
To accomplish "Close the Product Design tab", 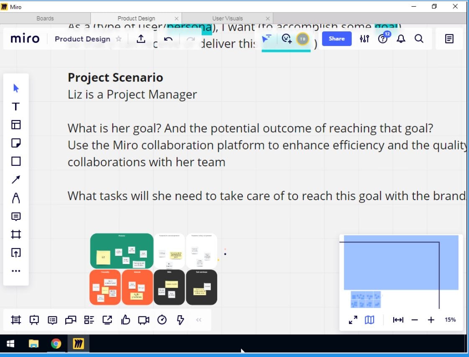I will [177, 18].
